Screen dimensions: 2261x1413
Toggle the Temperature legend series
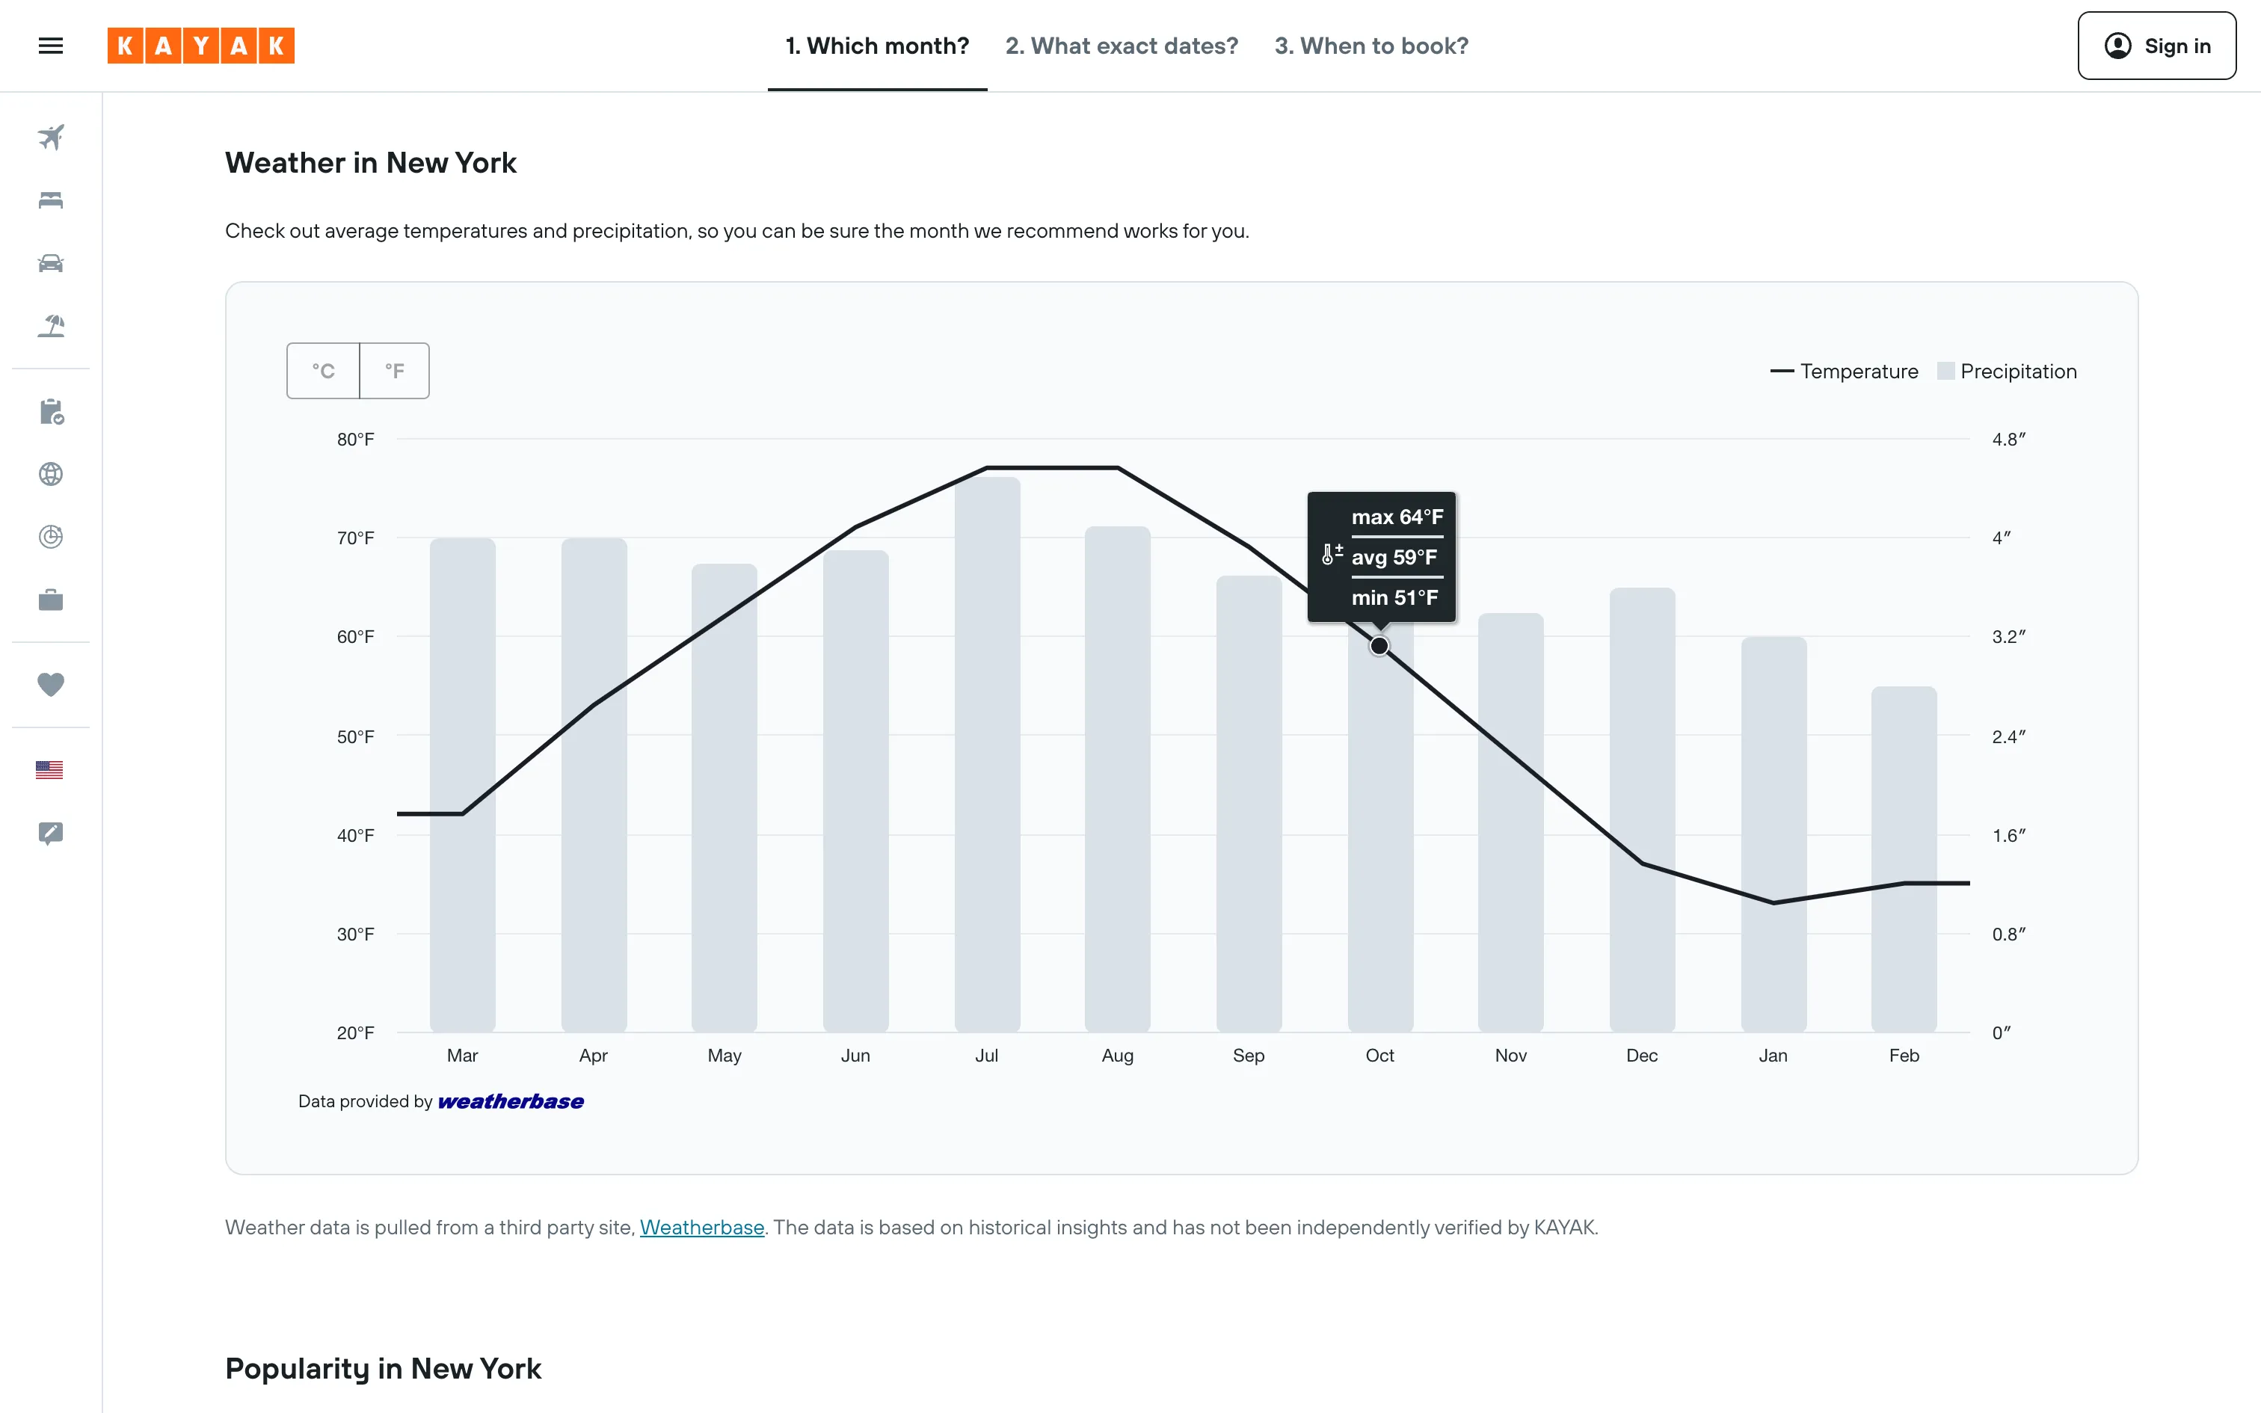[x=1843, y=371]
